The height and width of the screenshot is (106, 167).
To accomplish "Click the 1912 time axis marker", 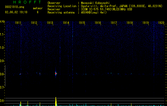I will [x=34, y=23].
